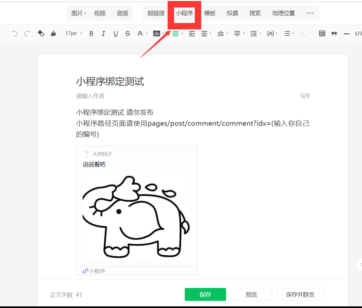Viewport: 362px width, 308px height.
Task: Undo the last edit
Action: point(15,34)
